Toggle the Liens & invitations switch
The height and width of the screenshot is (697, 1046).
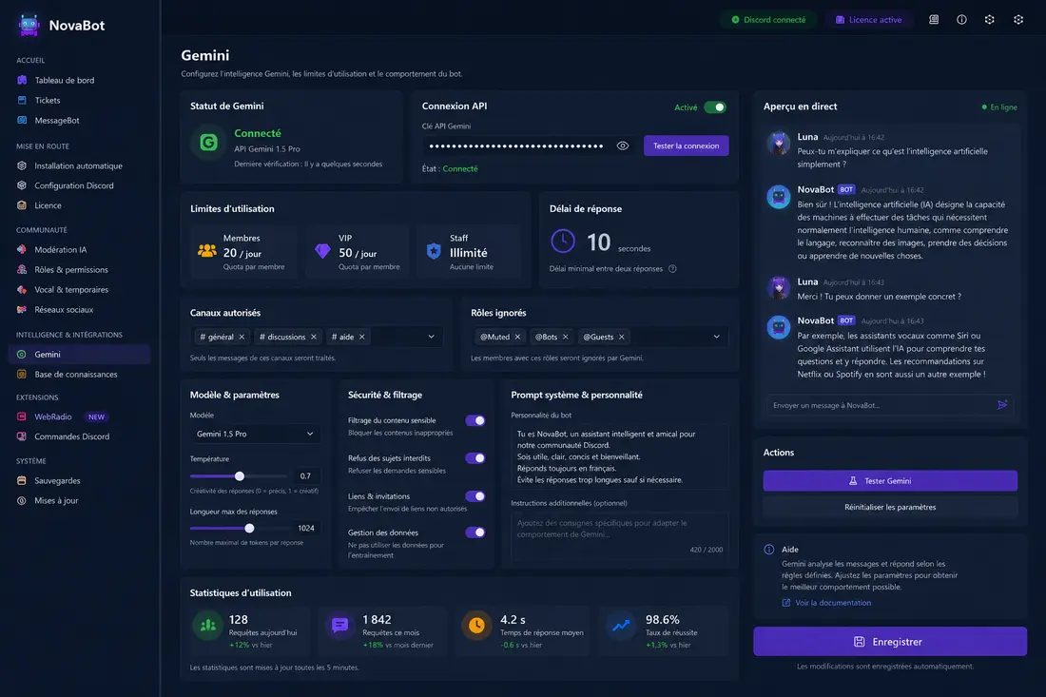pyautogui.click(x=475, y=496)
